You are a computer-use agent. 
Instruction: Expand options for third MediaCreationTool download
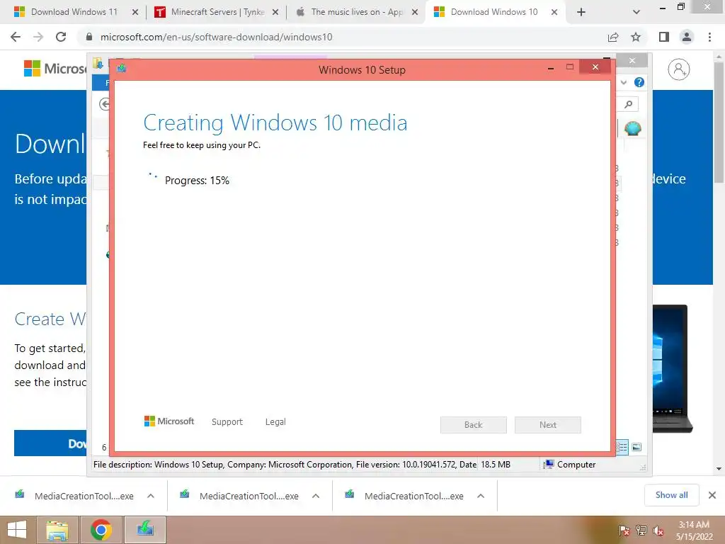point(481,496)
